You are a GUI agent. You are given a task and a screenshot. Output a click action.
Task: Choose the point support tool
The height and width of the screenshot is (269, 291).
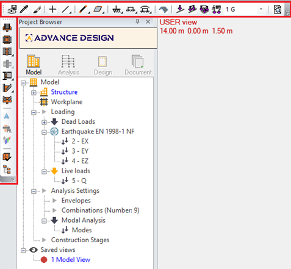117,9
